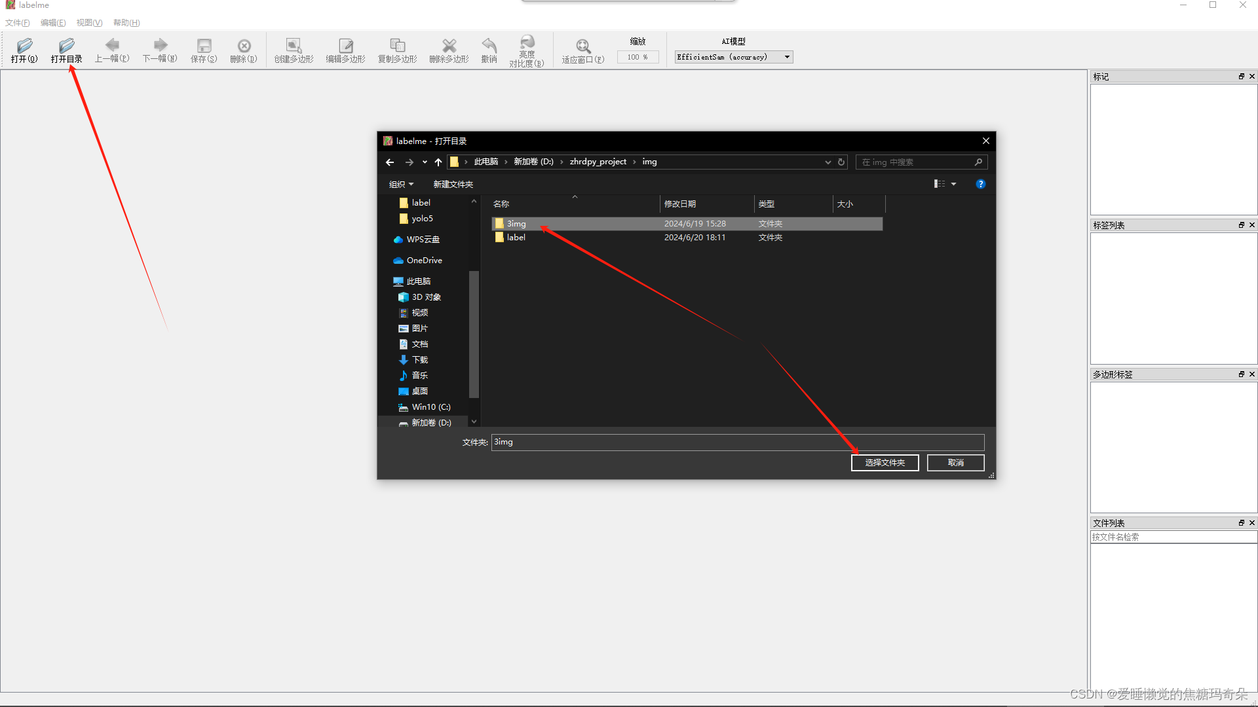Click the Fit Window zoom icon
The height and width of the screenshot is (707, 1258).
[x=582, y=46]
